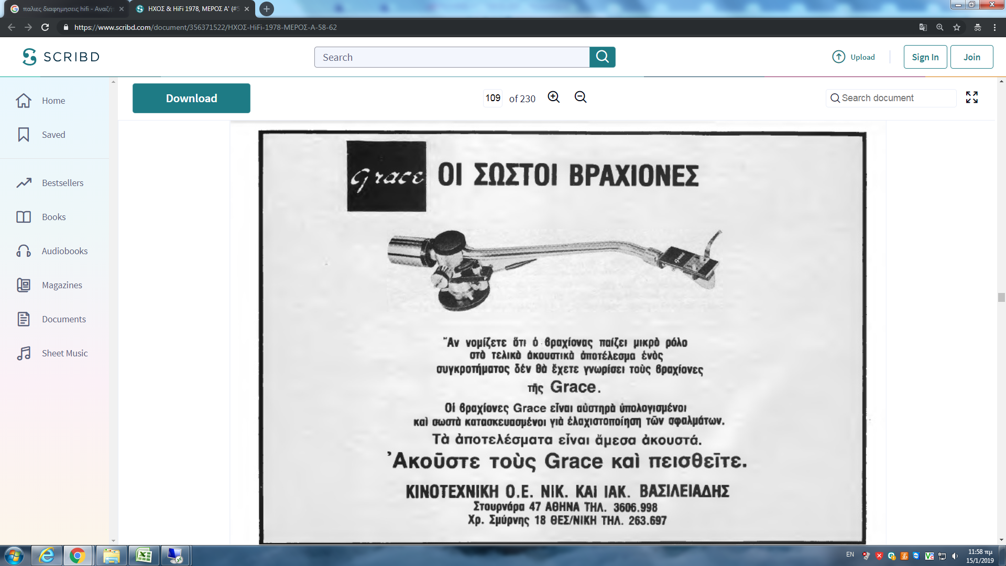Click the zoom out magnifier icon
Screen dimensions: 1006x566
580,97
